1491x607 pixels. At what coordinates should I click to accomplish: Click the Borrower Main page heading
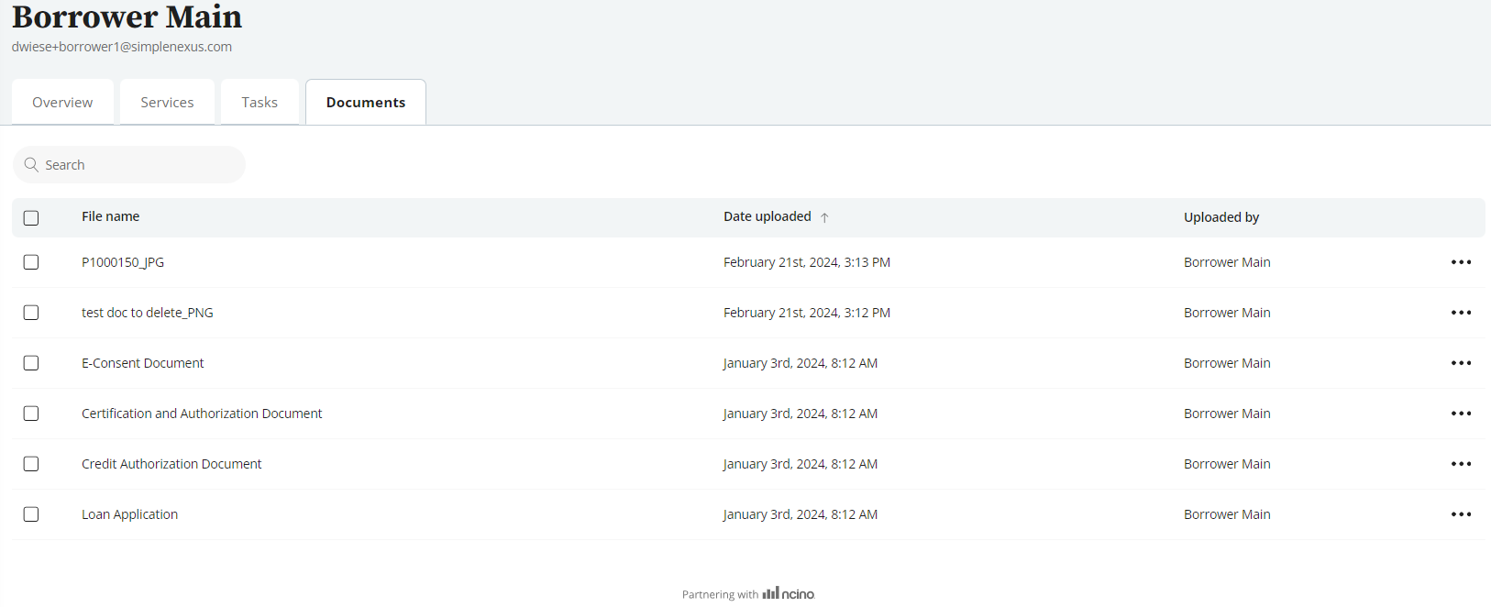[x=127, y=17]
